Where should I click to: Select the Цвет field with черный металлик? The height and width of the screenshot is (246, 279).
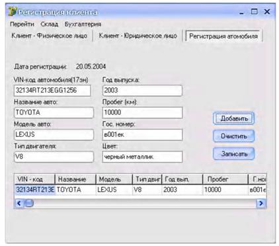click(x=142, y=157)
